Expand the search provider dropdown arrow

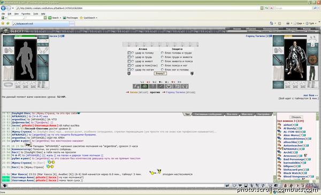click(x=318, y=8)
